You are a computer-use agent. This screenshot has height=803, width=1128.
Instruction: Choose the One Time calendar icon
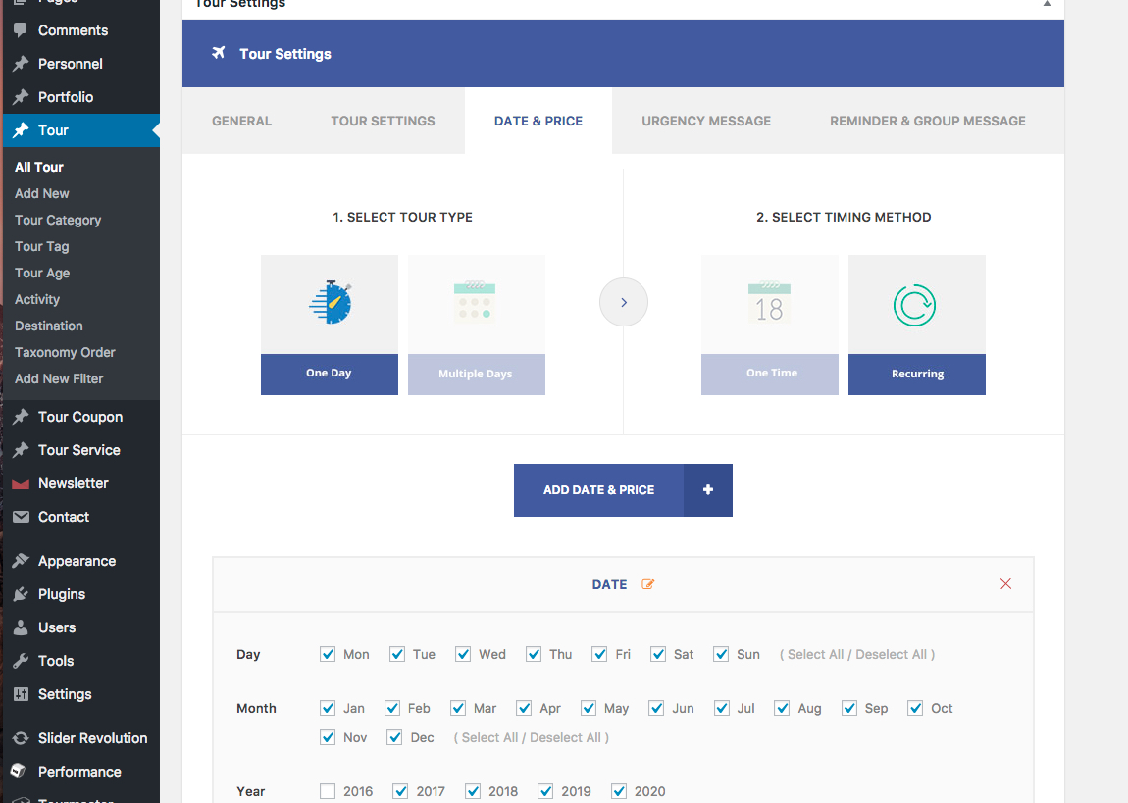769,304
